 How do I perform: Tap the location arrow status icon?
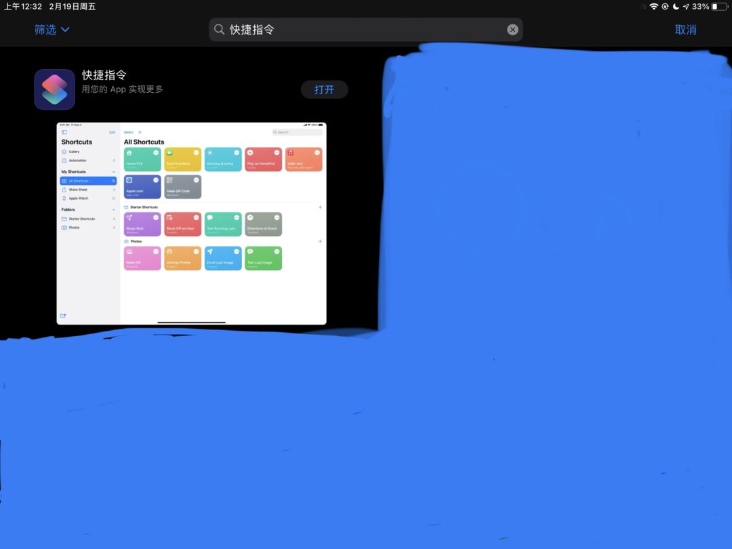click(686, 7)
